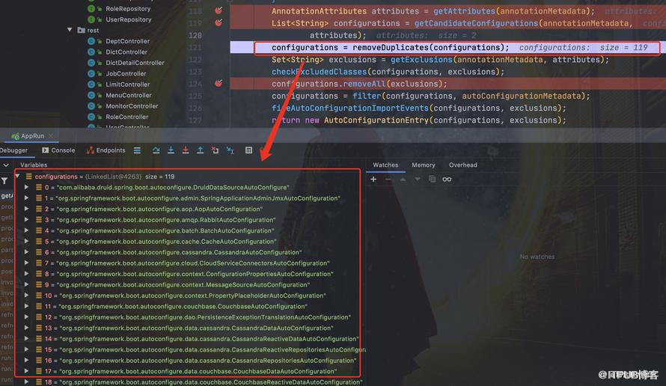Switch to Endpoints tab
The height and width of the screenshot is (386, 666).
106,150
